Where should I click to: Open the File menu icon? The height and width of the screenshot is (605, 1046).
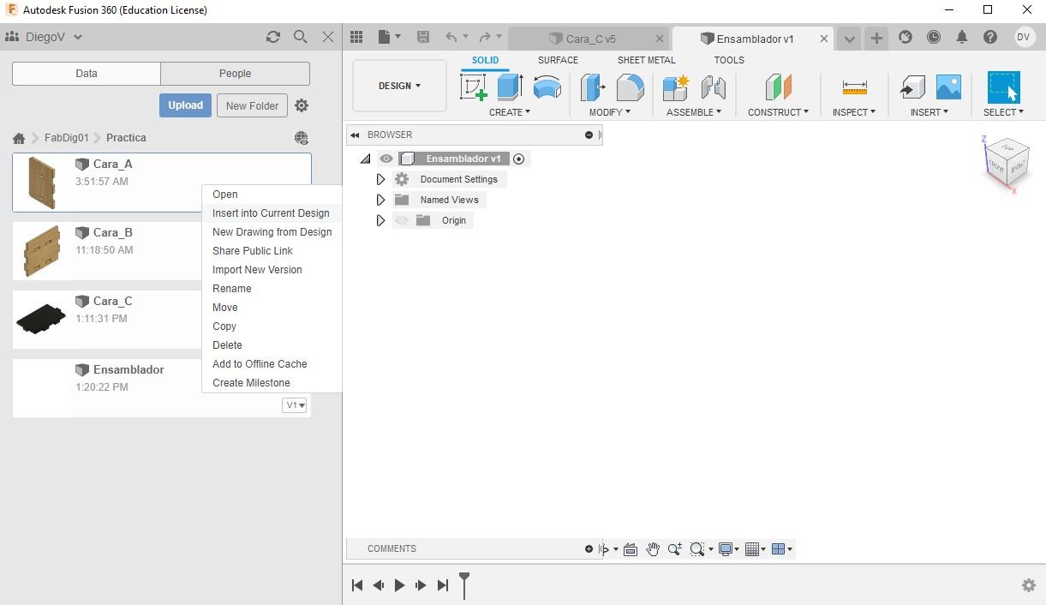click(390, 37)
